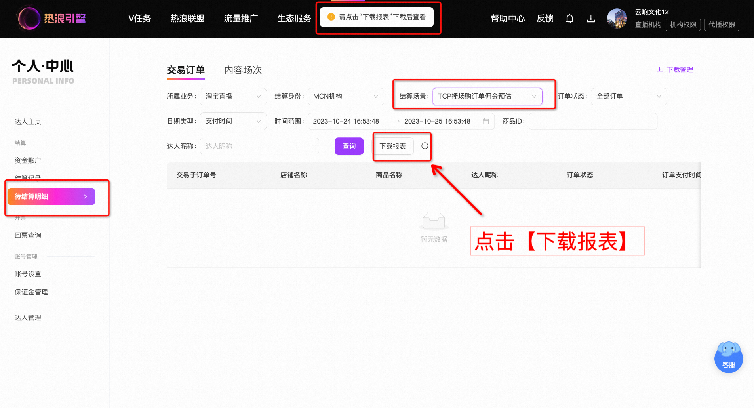This screenshot has height=408, width=754.
Task: Switch to the 内容场次 tab
Action: pyautogui.click(x=243, y=70)
